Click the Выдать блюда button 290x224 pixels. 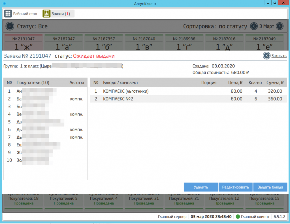(270, 187)
